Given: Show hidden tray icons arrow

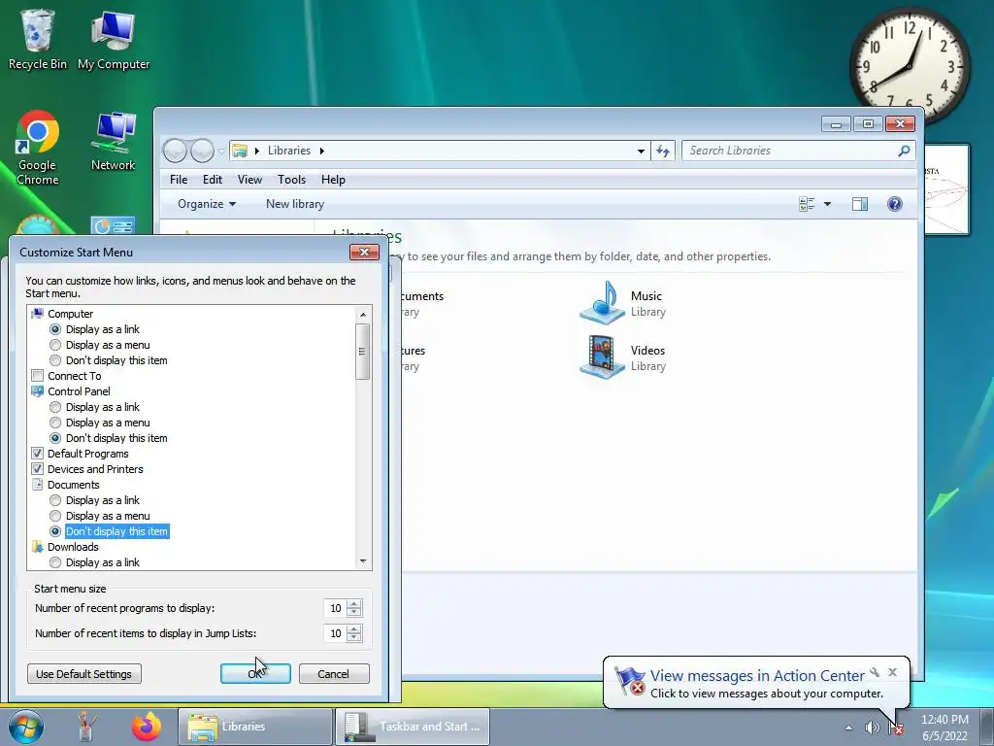Looking at the screenshot, I should [x=848, y=728].
